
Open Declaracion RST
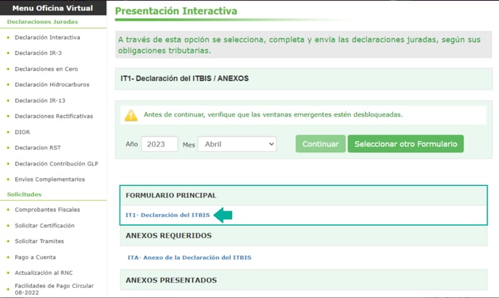click(x=38, y=148)
